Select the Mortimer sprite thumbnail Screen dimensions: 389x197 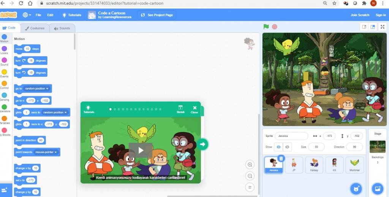(x=354, y=165)
